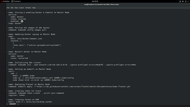Click 'dest: /etc/docker/daemon.json' line
The image size is (190, 107).
[26, 39]
